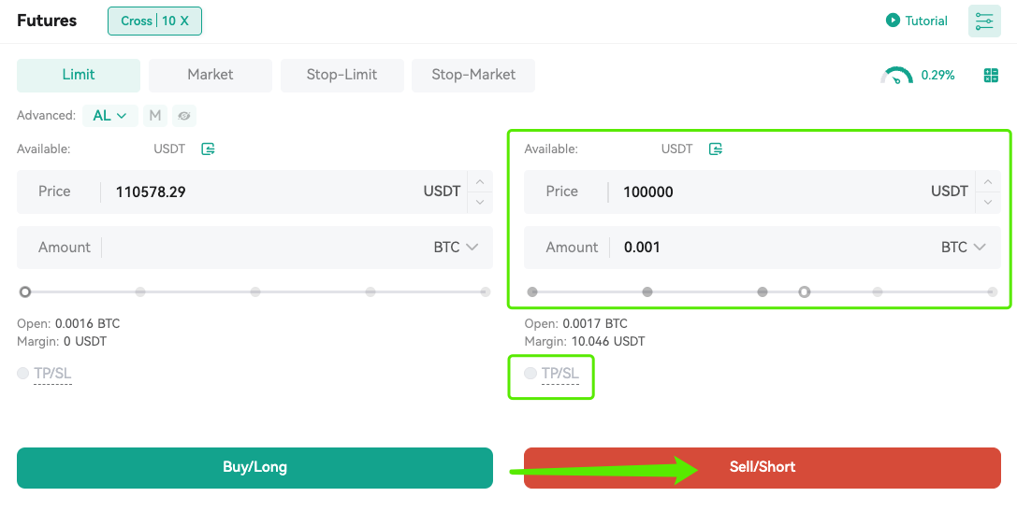The image size is (1017, 511).
Task: Switch to the Market order tab
Action: coord(211,75)
